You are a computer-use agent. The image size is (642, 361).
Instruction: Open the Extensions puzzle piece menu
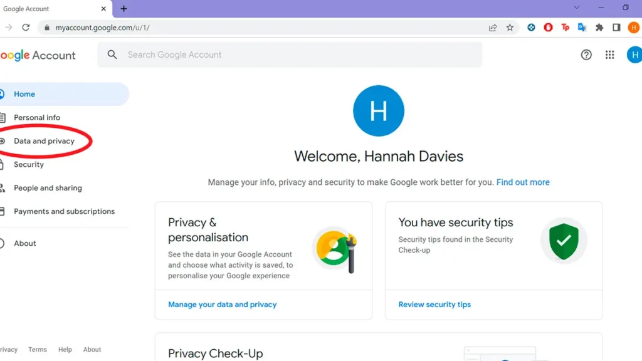(x=599, y=28)
